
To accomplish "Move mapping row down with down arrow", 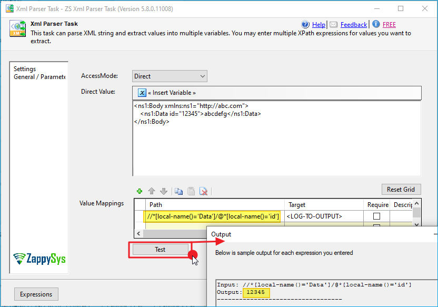I will click(163, 191).
